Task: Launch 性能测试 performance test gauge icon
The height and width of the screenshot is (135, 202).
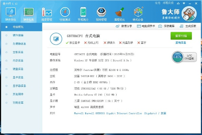Action: click(x=65, y=12)
